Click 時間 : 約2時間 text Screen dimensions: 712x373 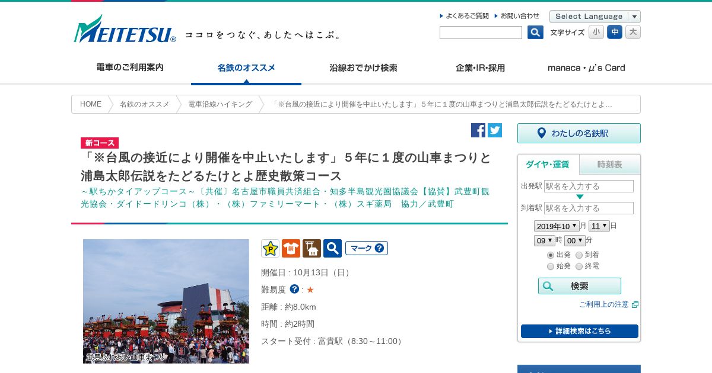coord(288,324)
